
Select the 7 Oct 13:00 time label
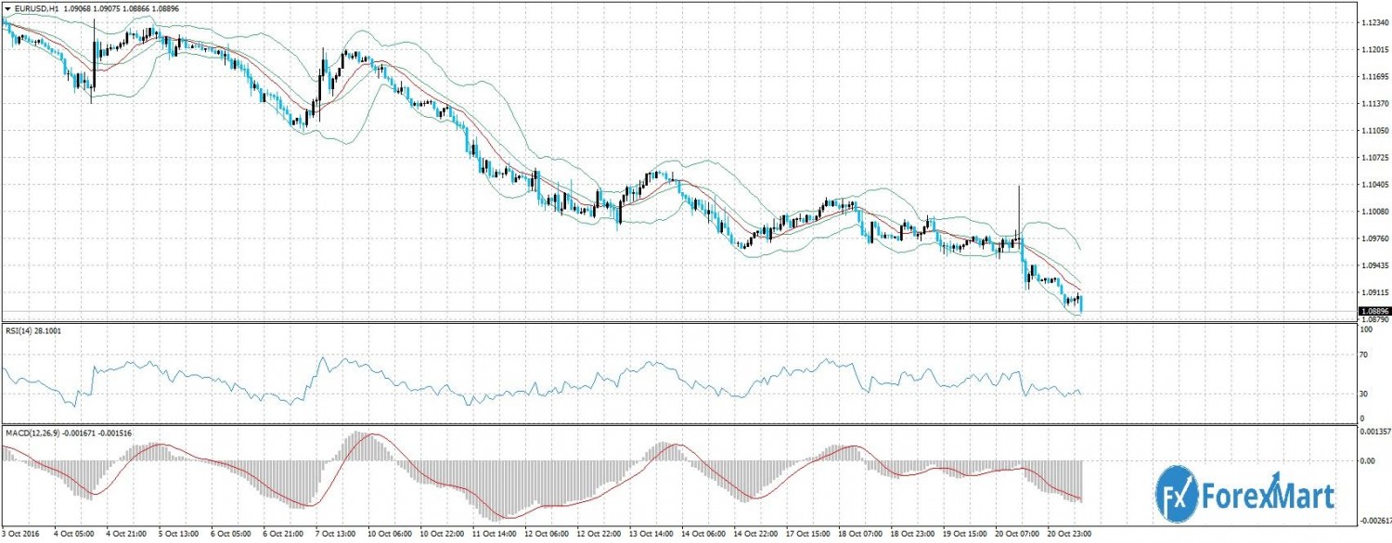click(x=337, y=535)
